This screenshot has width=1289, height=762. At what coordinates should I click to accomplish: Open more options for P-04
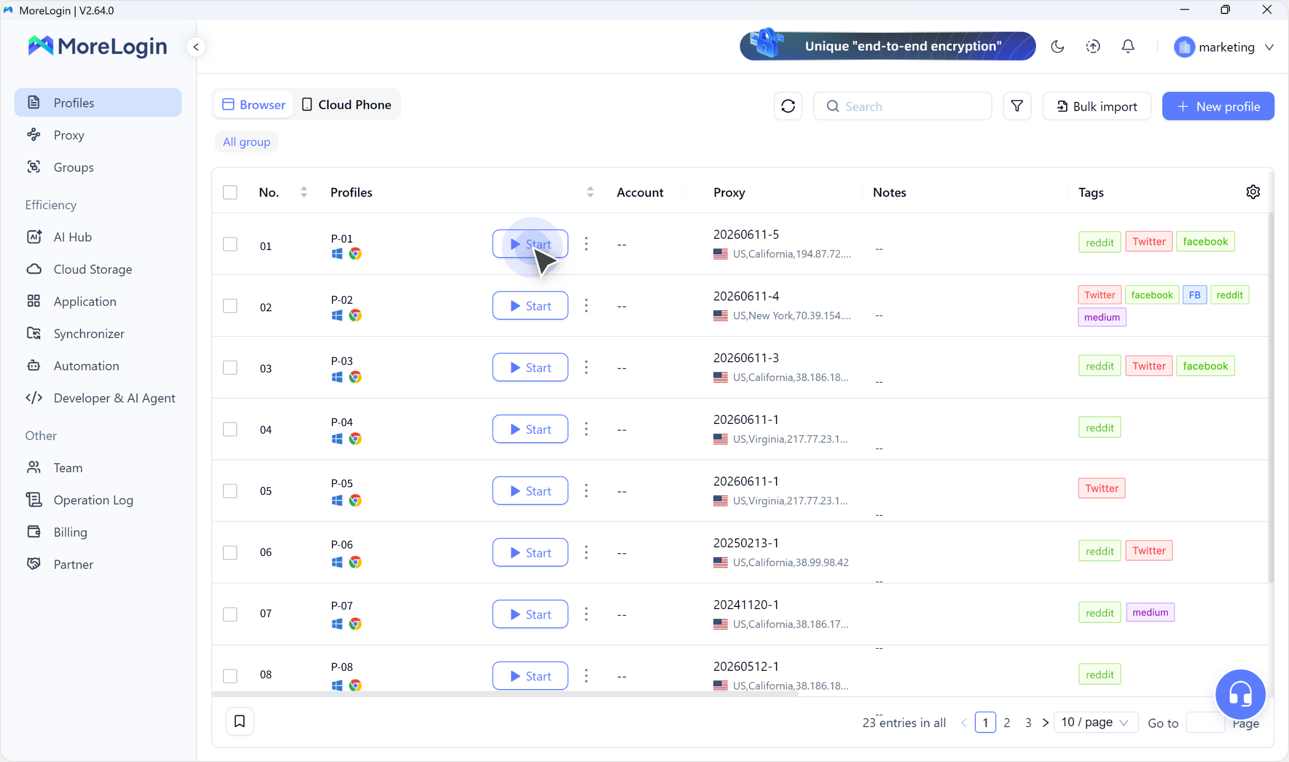[586, 429]
